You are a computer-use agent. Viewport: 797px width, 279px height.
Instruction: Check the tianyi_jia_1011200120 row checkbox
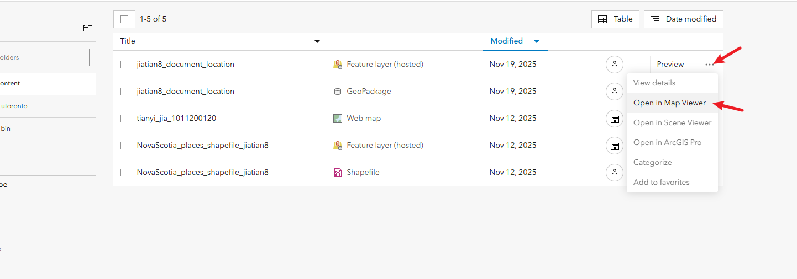point(124,119)
